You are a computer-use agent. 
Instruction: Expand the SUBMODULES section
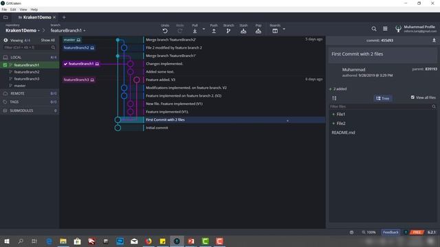pyautogui.click(x=30, y=110)
